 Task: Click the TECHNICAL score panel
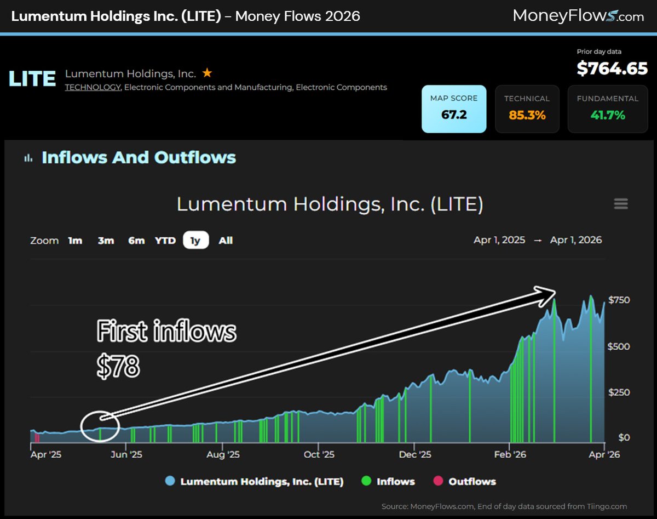[x=527, y=109]
